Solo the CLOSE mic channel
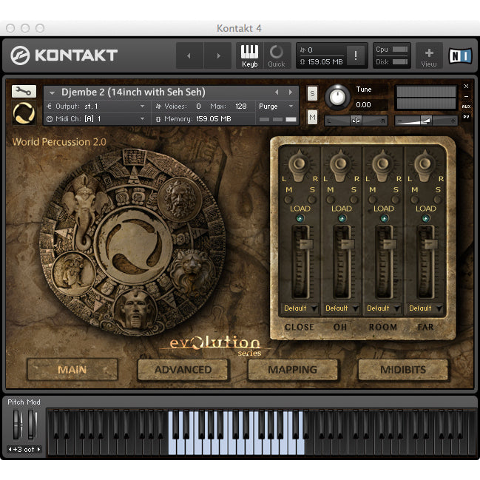The image size is (480, 480). 311,200
